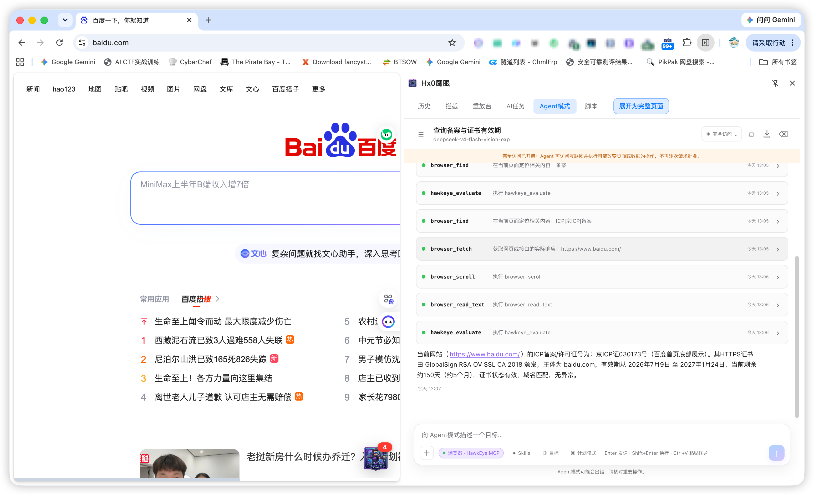Toggle the Chrome side panel icon
The width and height of the screenshot is (814, 495).
coord(705,43)
